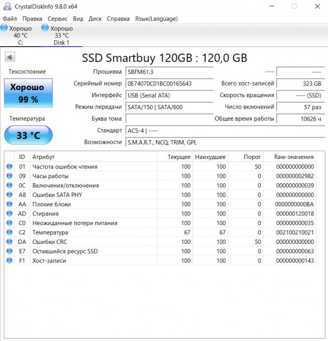This screenshot has width=328, height=341.
Task: Click status orb of attribute 0C row
Action: pos(9,185)
